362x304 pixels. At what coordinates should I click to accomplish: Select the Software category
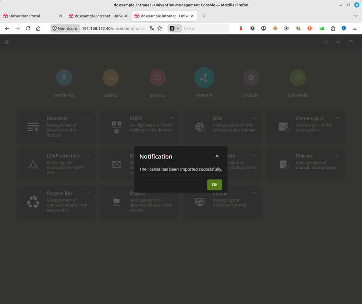tap(298, 78)
